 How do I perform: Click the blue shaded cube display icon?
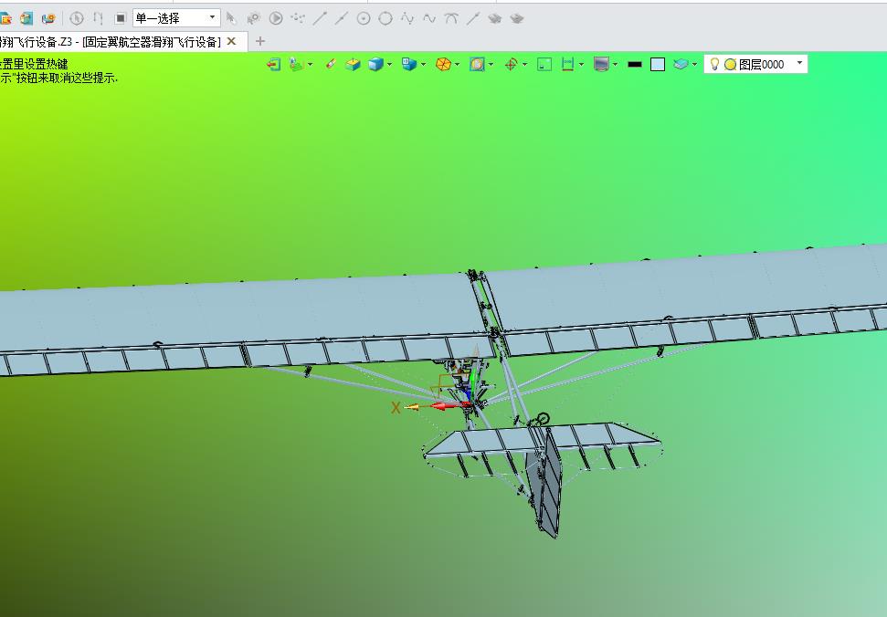pyautogui.click(x=375, y=65)
